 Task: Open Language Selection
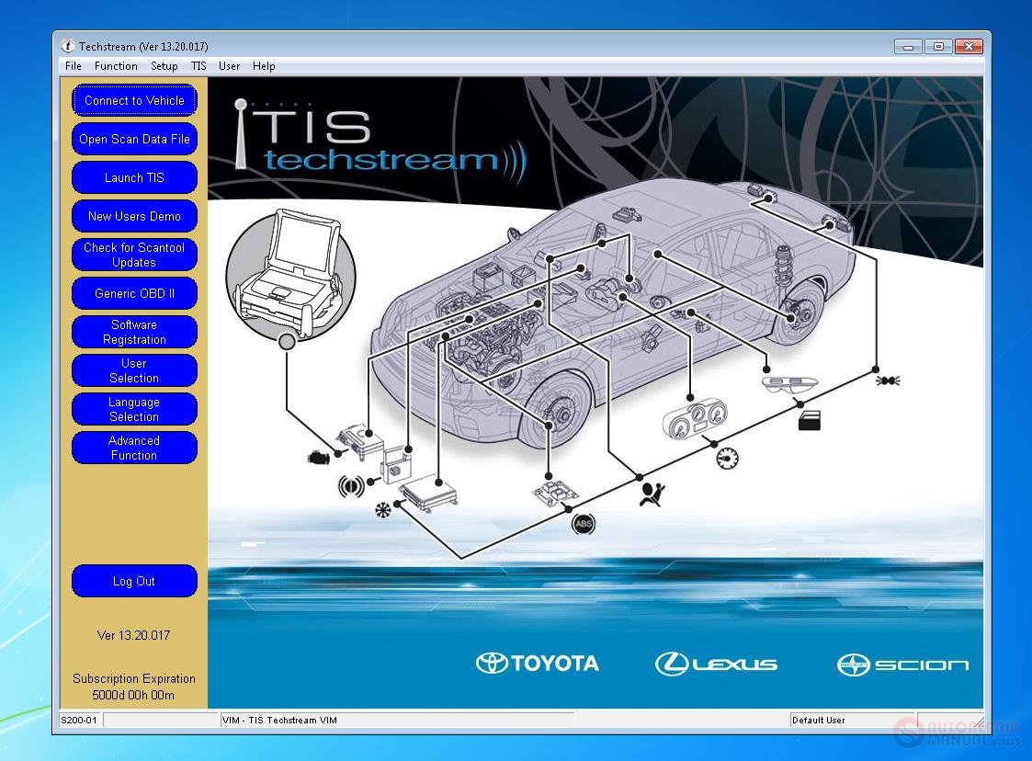click(134, 409)
